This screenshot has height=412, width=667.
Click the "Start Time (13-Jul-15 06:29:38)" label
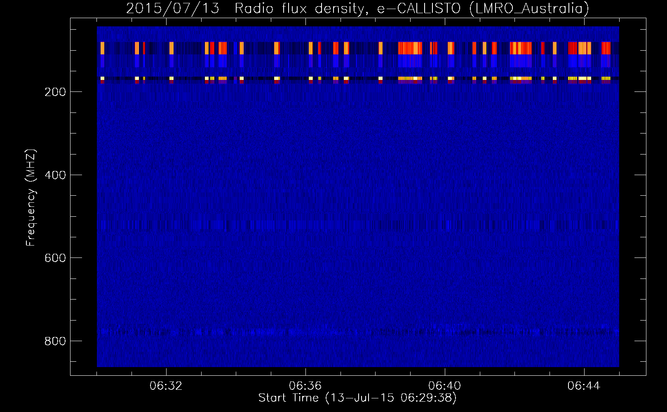(x=357, y=398)
